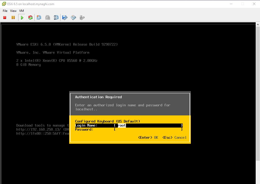This screenshot has height=184, width=260.
Task: Click the <Enter> OK option
Action: click(x=148, y=137)
